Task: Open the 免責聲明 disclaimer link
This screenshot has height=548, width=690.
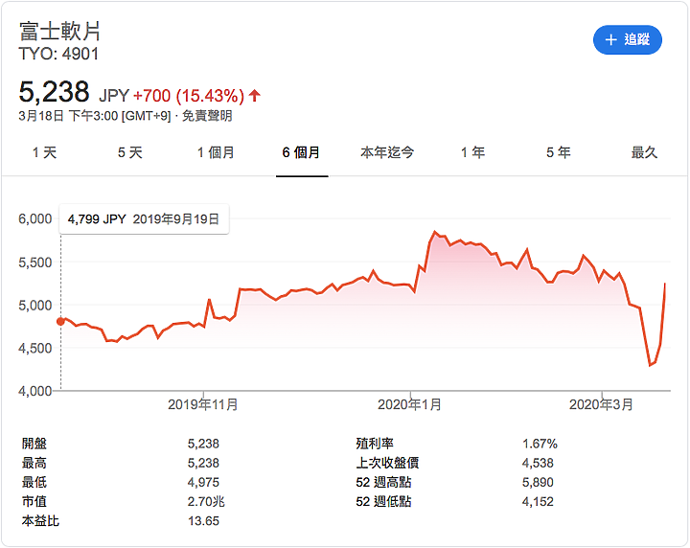Action: pos(207,116)
